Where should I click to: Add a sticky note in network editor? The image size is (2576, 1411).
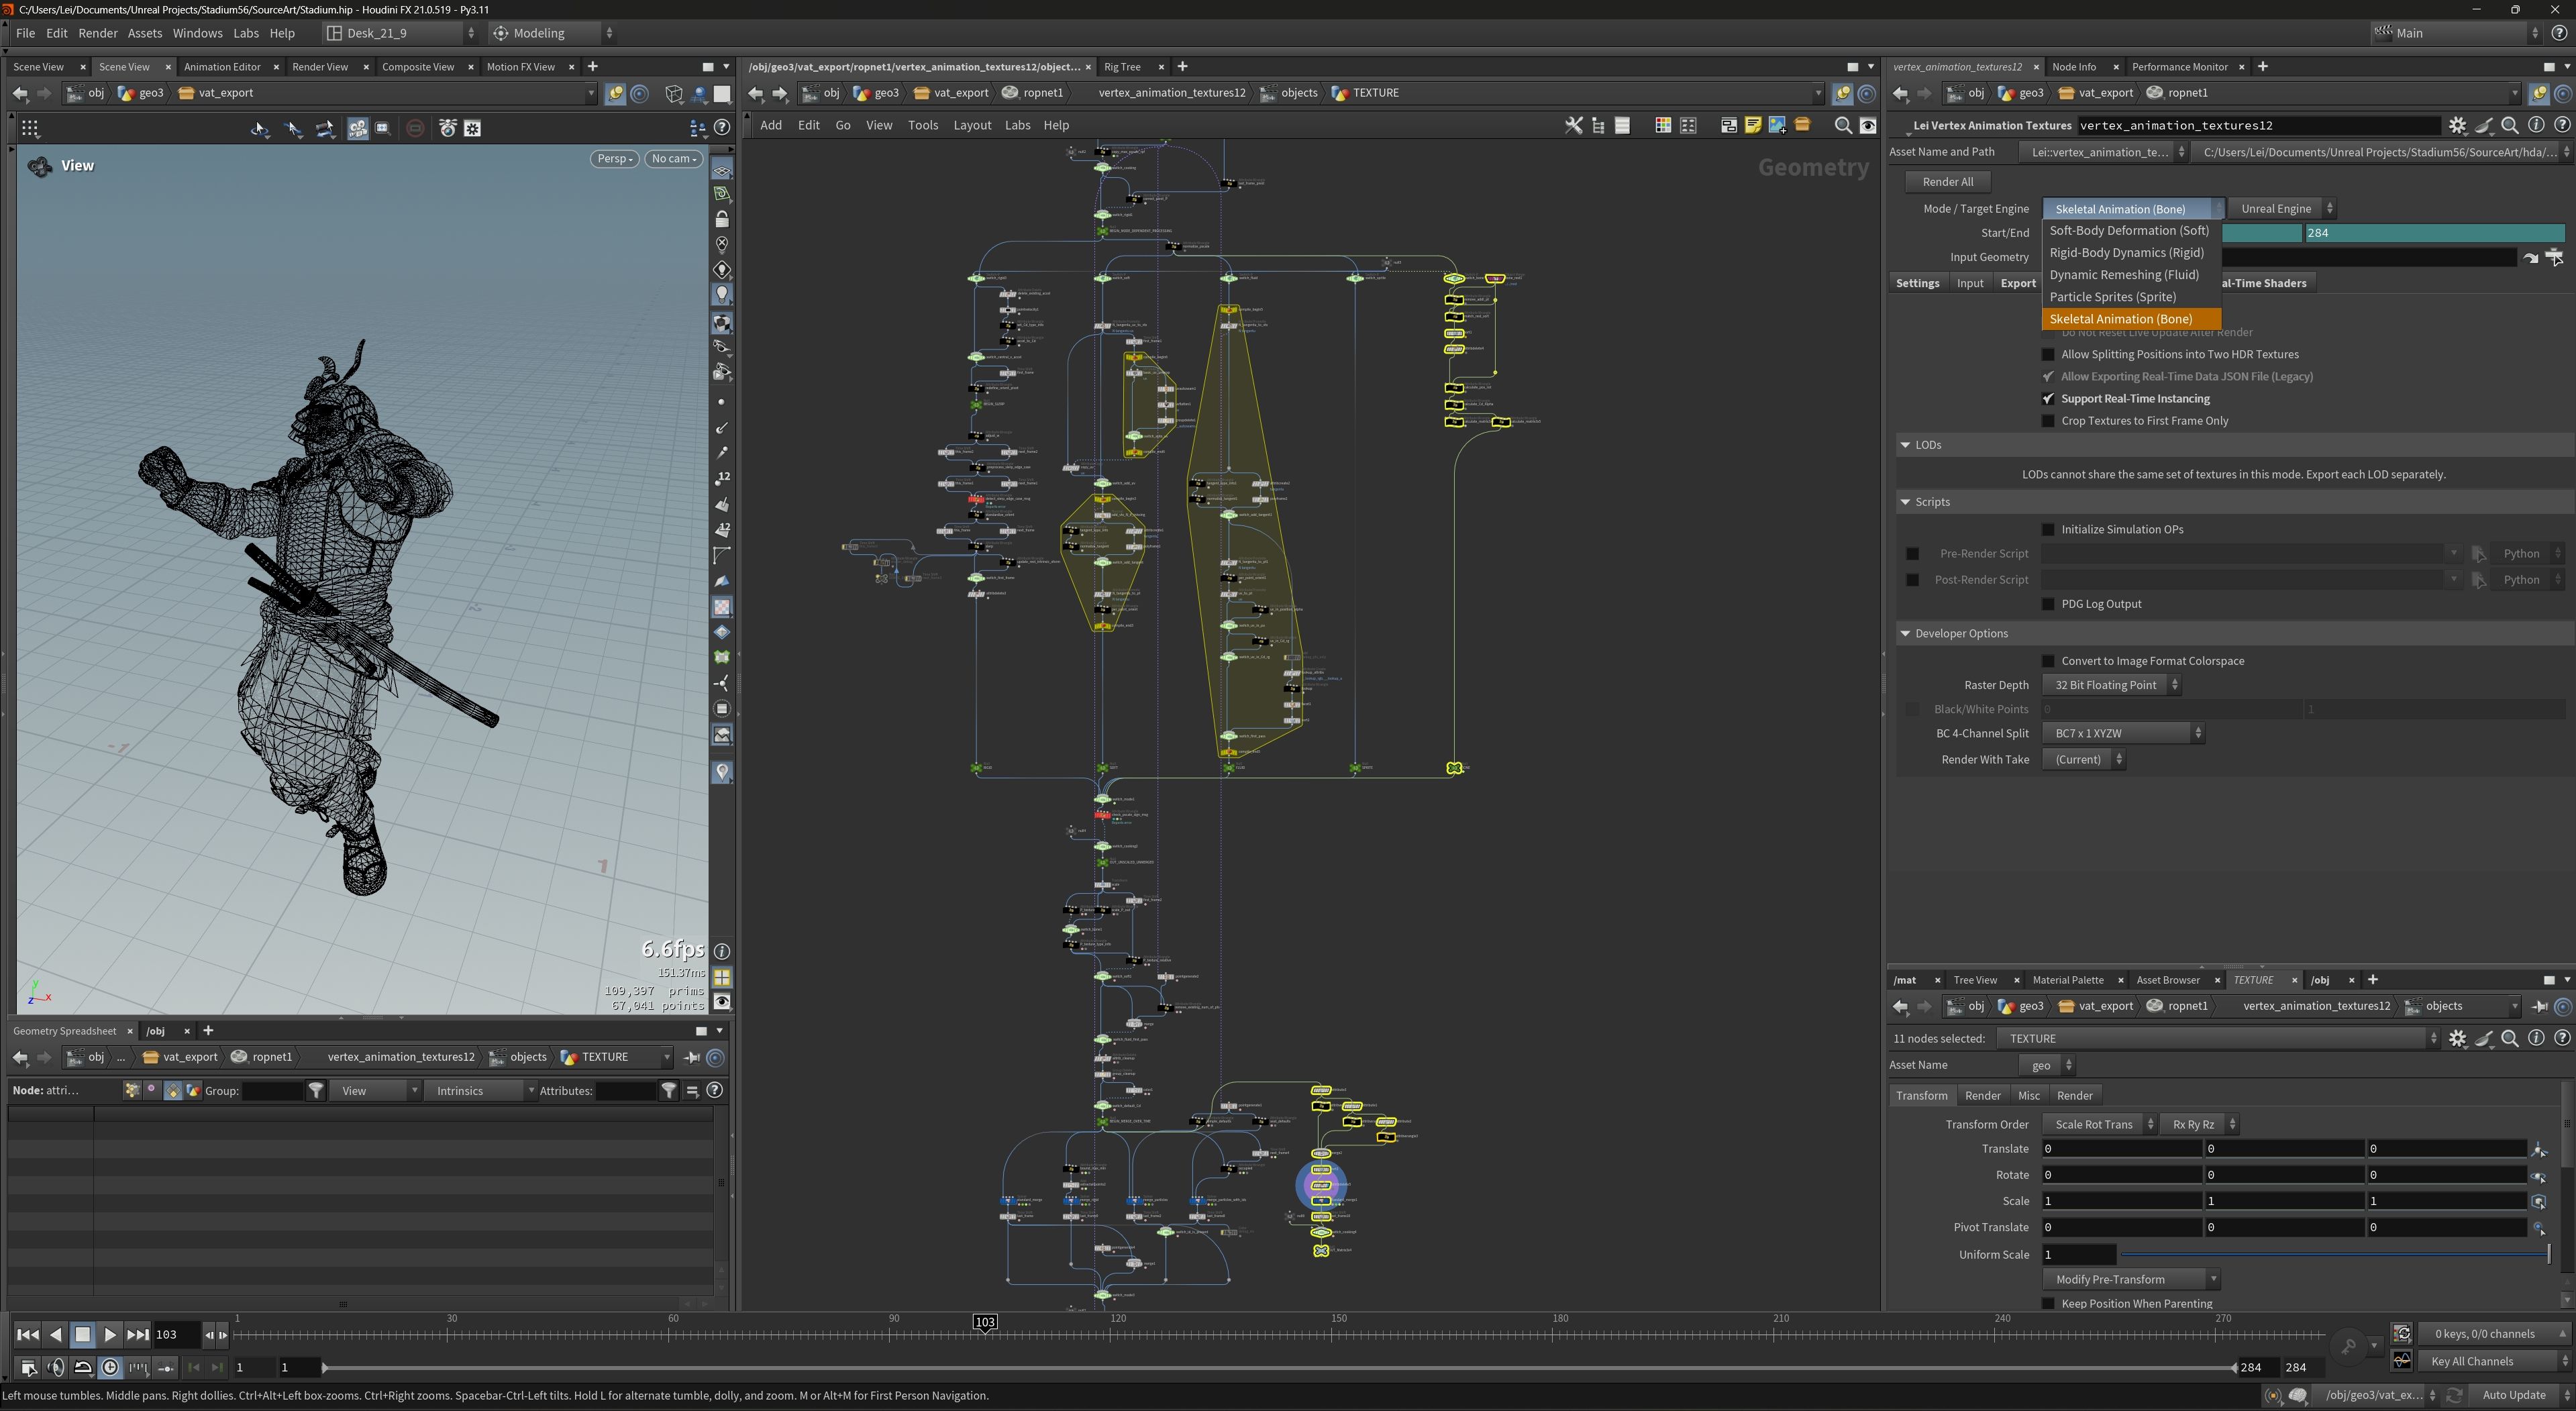1752,125
